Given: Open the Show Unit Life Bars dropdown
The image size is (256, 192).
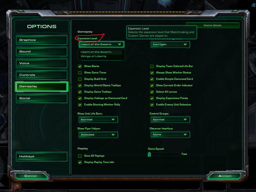Looking at the screenshot, I should (x=98, y=120).
